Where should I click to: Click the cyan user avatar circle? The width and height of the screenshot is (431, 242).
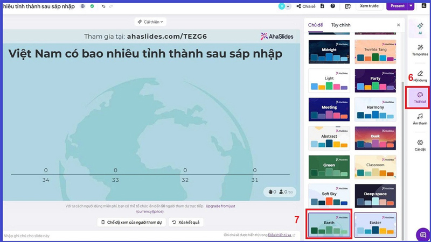[281, 6]
